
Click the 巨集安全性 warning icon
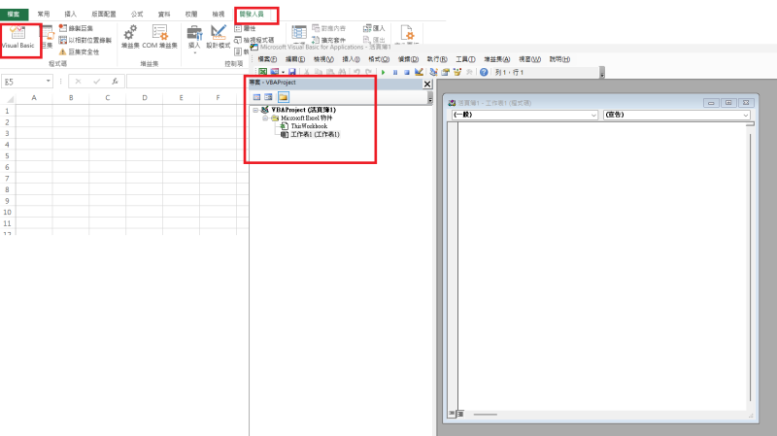click(63, 51)
